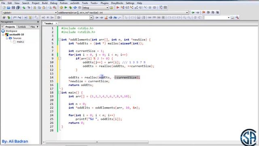Open the DoxyBlocks menu

[x=117, y=3]
